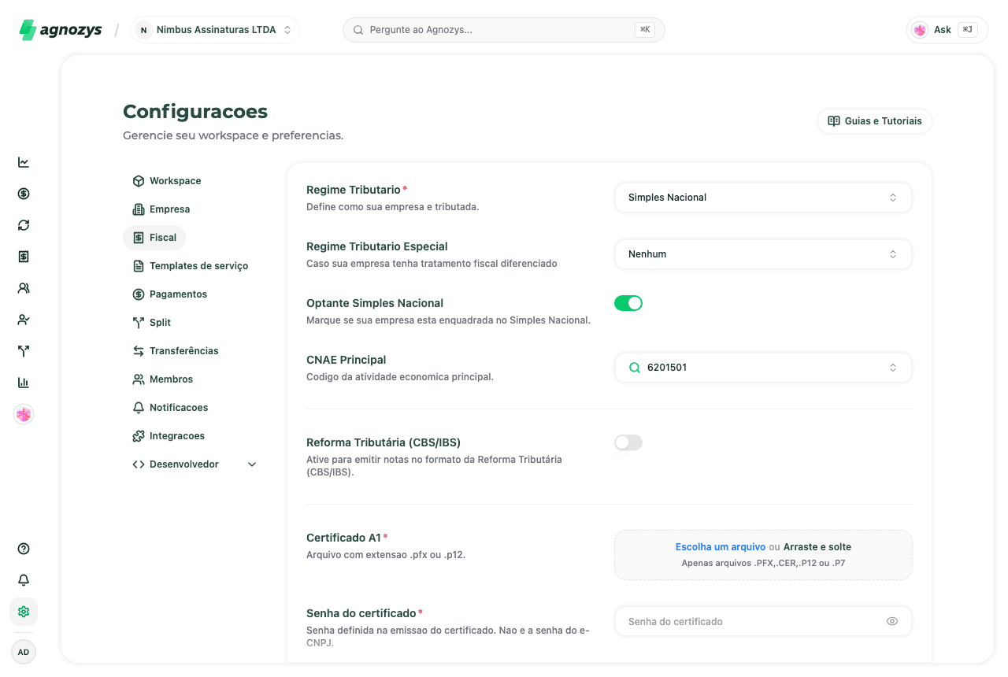Open Guias e Tutoriais
1008x677 pixels.
point(875,121)
